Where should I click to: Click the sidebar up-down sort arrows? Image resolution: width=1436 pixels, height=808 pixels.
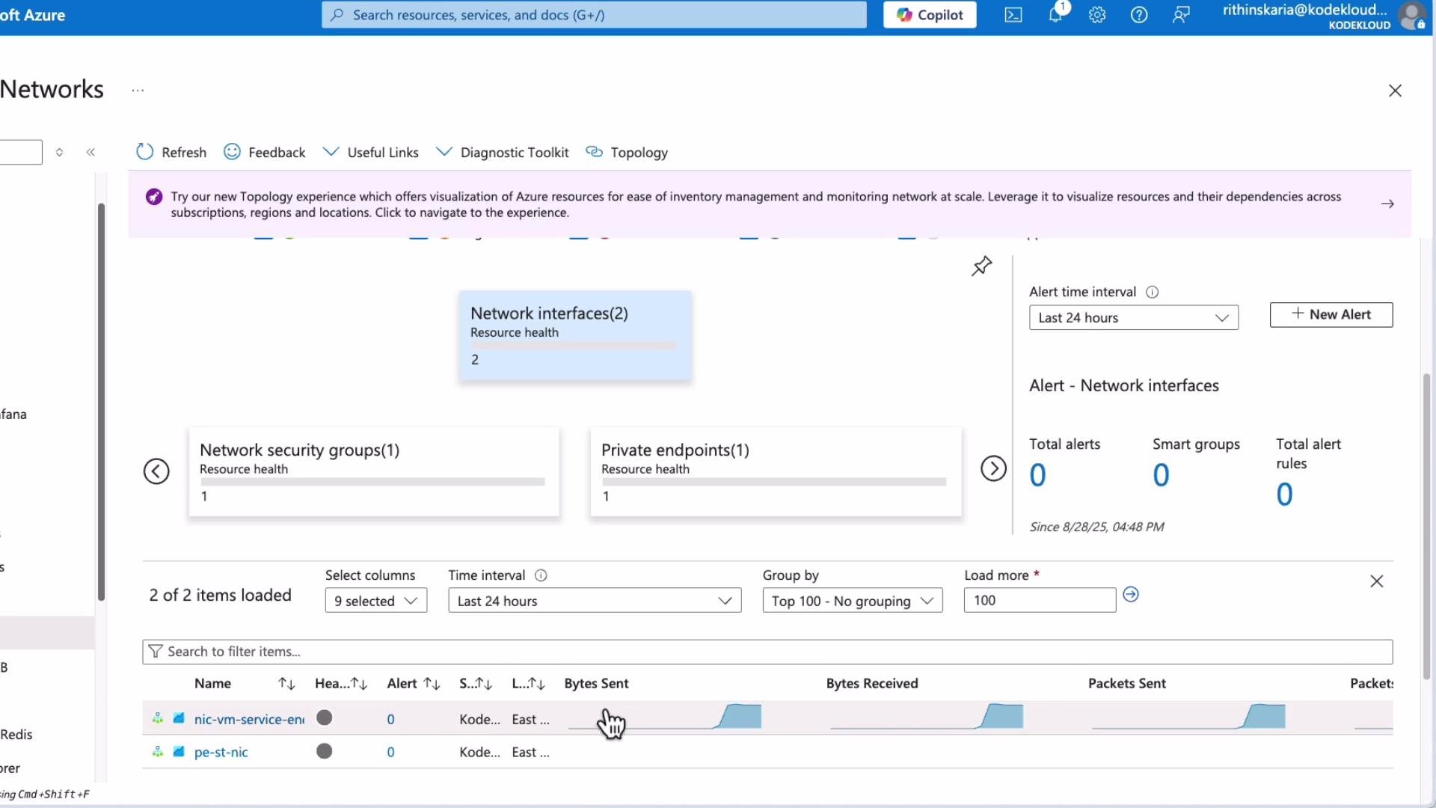coord(59,153)
